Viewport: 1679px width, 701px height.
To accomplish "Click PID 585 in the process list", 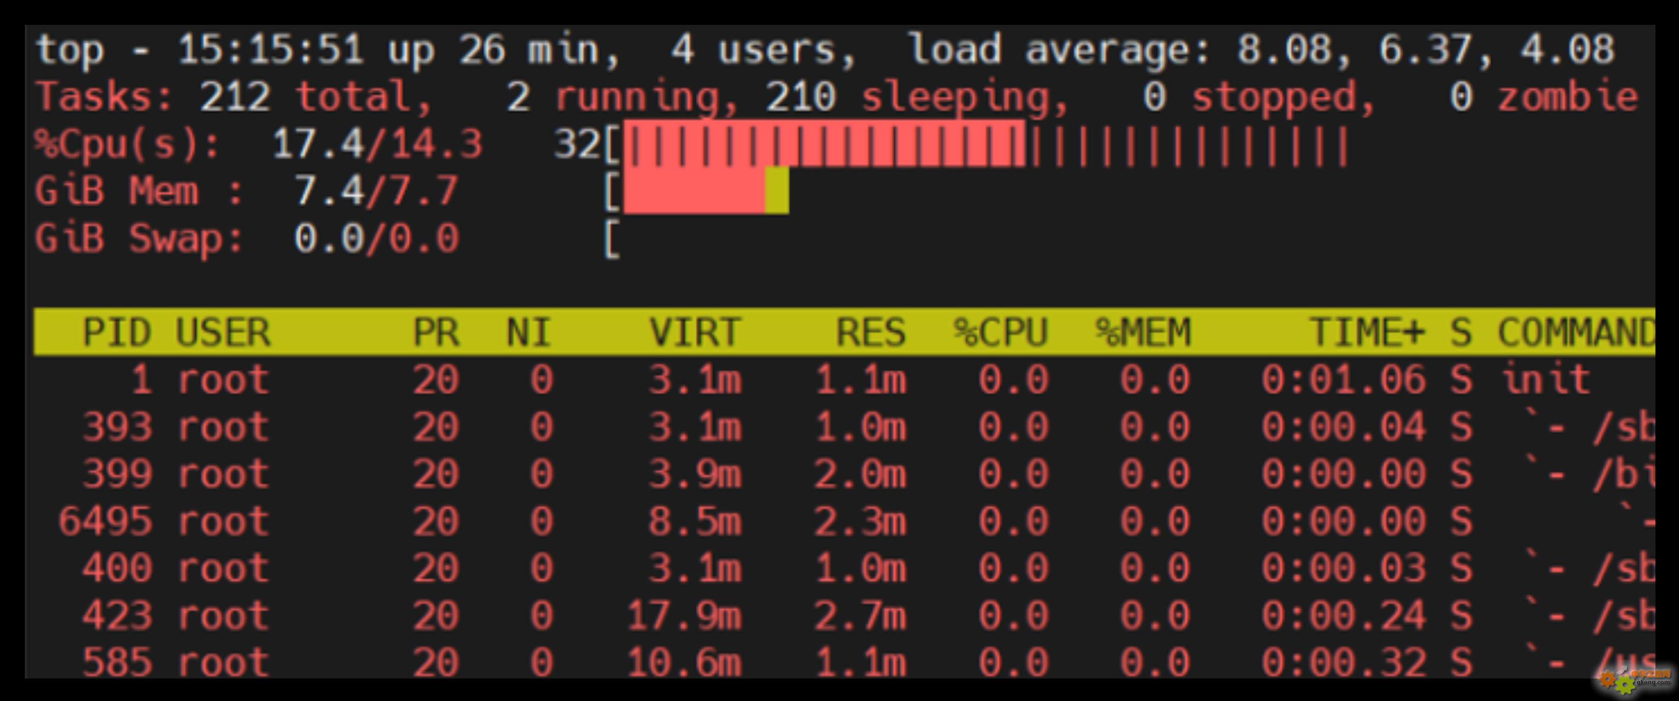I will pos(117,663).
